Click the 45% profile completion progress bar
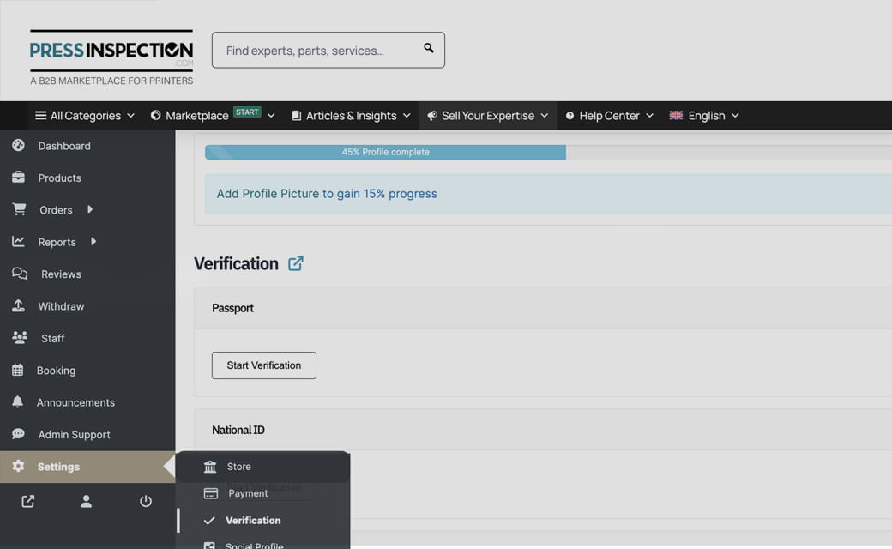The width and height of the screenshot is (892, 549). [x=384, y=152]
